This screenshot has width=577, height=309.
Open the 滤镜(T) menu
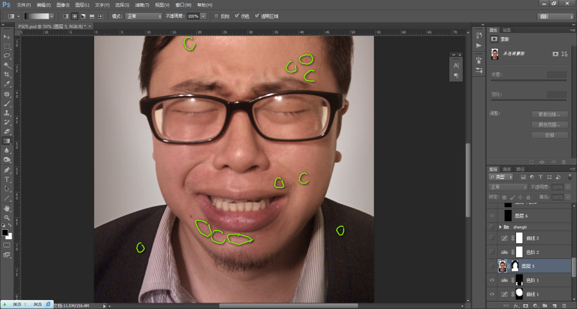tap(142, 5)
